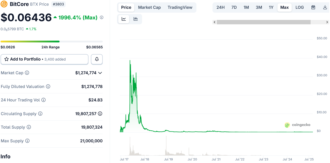Select the 3M time range

(x=259, y=8)
